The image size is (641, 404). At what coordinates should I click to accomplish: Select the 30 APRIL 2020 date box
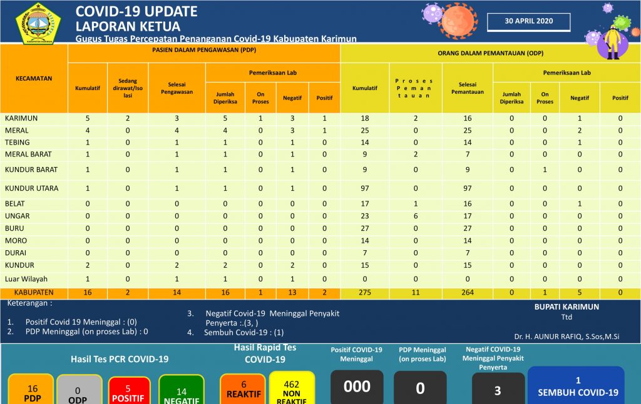pos(529,21)
